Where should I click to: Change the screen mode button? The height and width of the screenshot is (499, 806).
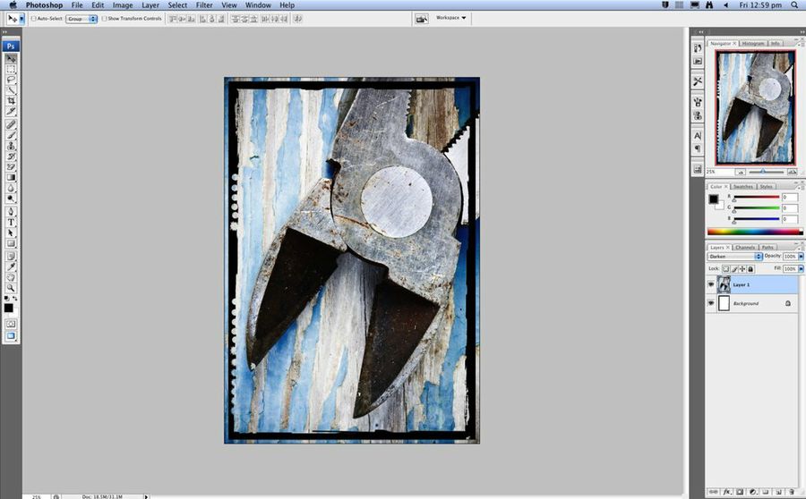11,336
